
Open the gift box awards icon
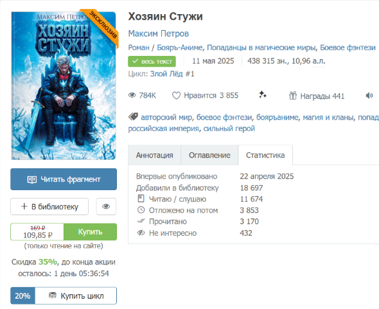pos(293,96)
